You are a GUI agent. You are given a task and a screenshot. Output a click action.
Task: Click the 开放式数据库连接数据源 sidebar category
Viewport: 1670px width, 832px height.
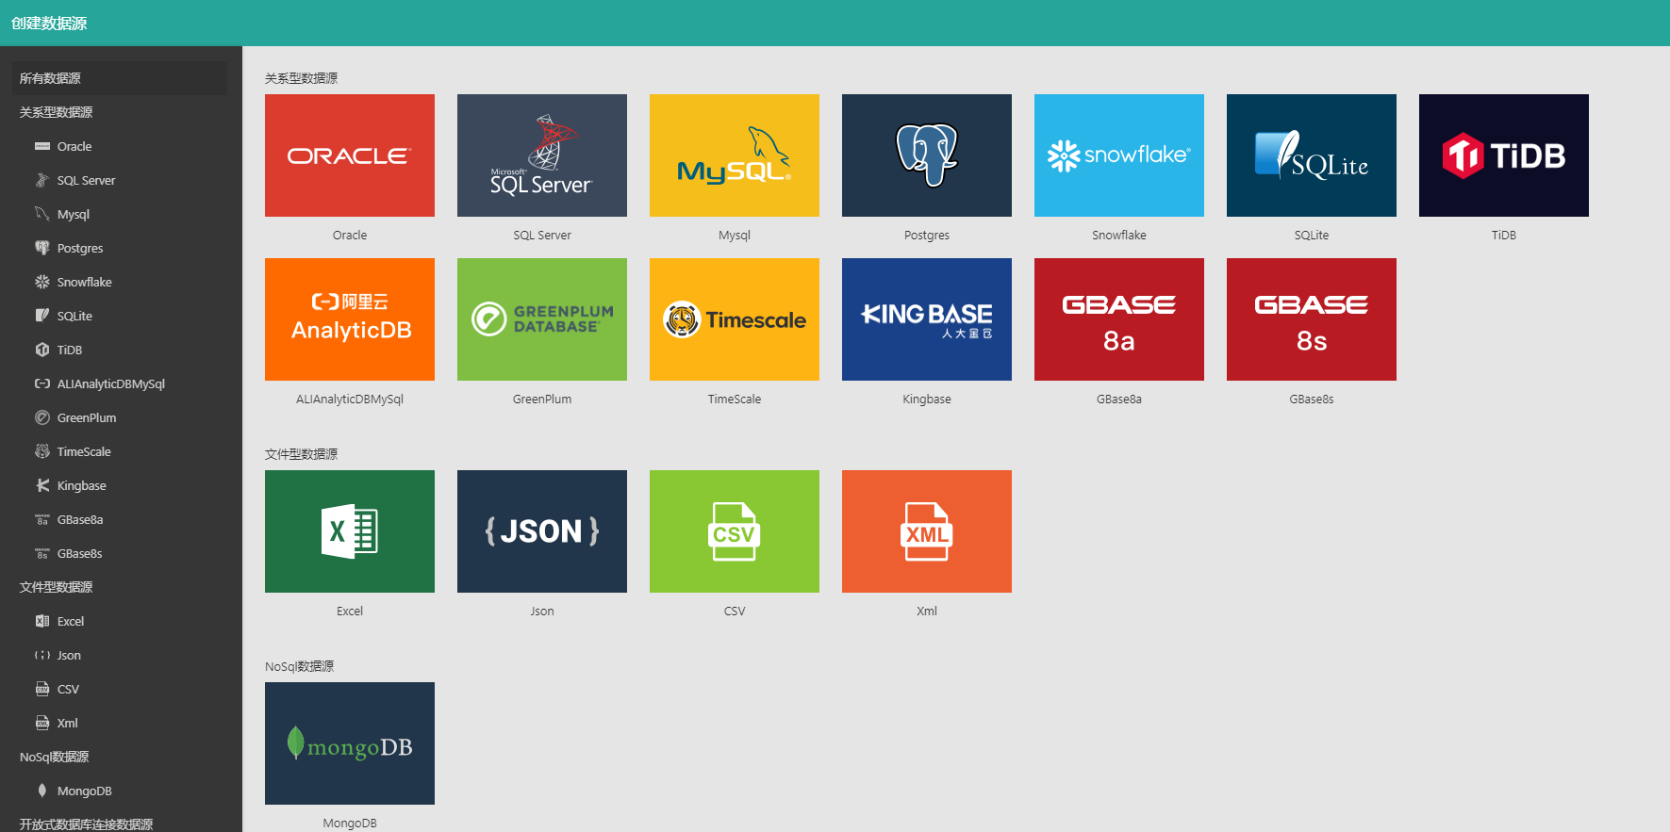pos(86,824)
